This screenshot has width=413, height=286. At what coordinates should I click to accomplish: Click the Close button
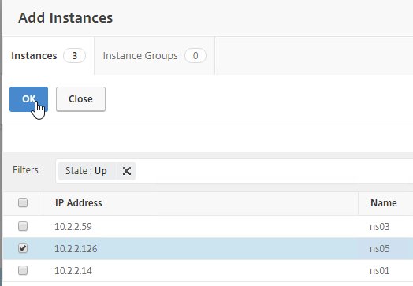[80, 99]
